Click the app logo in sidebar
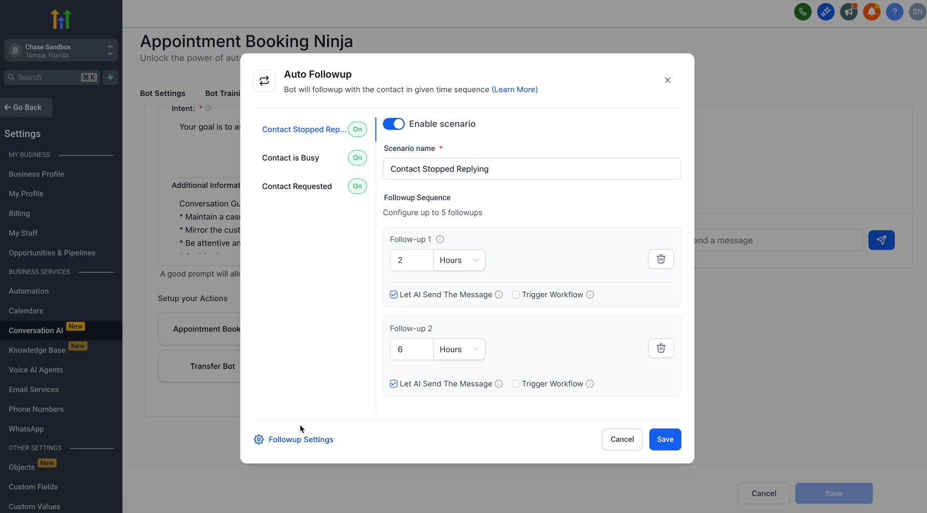Viewport: 927px width, 513px height. click(61, 19)
